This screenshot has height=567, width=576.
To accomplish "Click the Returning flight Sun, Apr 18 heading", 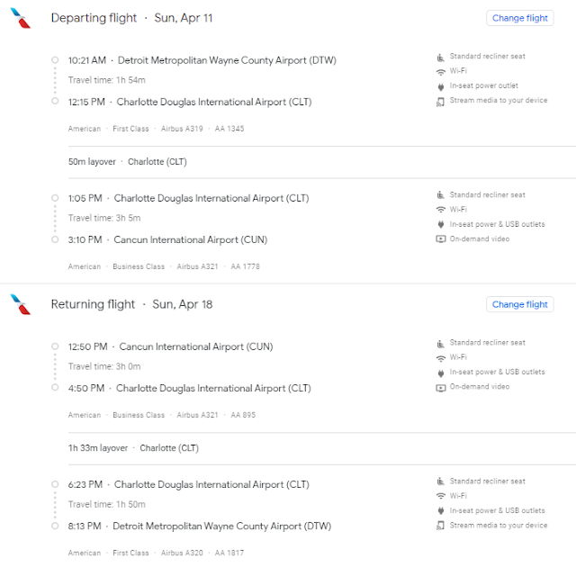I will 131,304.
